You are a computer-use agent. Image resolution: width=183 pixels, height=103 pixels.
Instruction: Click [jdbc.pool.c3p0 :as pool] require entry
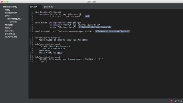[65, 16]
